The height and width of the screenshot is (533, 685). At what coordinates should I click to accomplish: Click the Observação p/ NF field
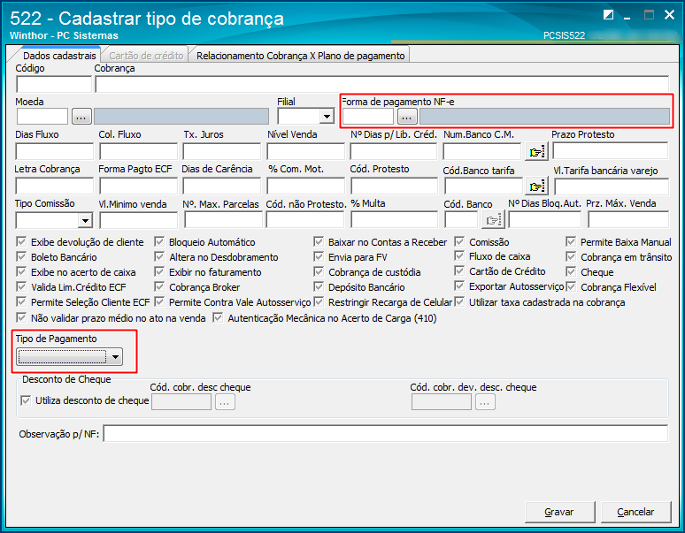tap(386, 433)
